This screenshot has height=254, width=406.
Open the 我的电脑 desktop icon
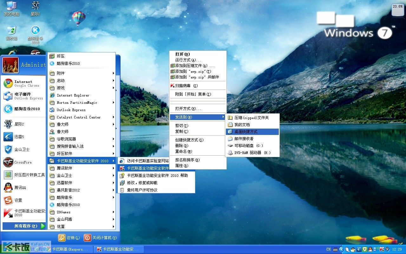click(11, 9)
